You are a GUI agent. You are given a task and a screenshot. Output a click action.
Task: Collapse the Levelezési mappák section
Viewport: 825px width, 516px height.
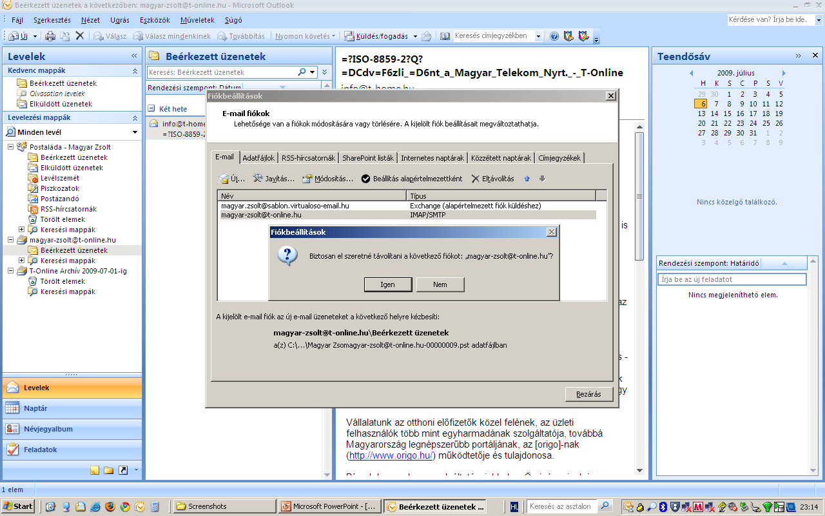pos(135,118)
